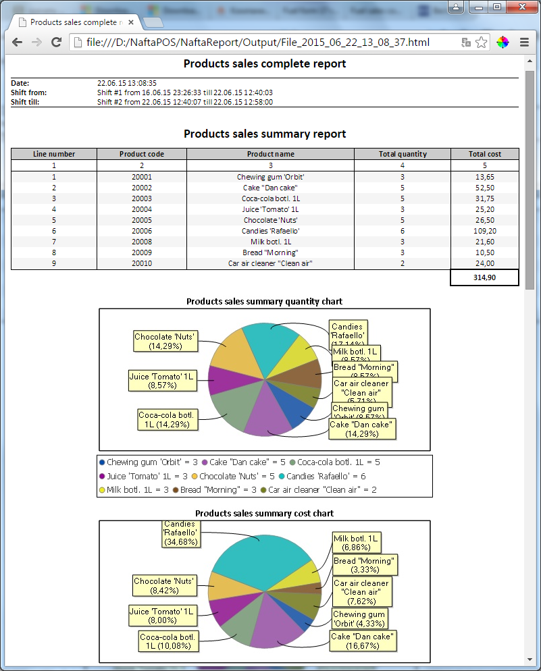
Task: Open the Chrome hamburger menu
Action: click(524, 42)
